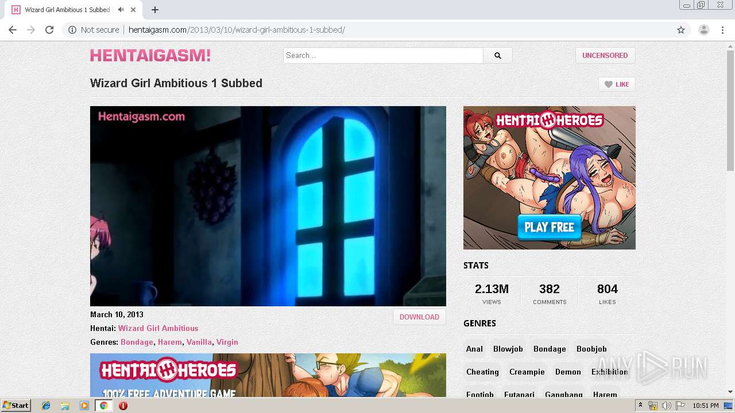Open the Action Center flag icon
Image resolution: width=735 pixels, height=413 pixels.
pyautogui.click(x=680, y=406)
